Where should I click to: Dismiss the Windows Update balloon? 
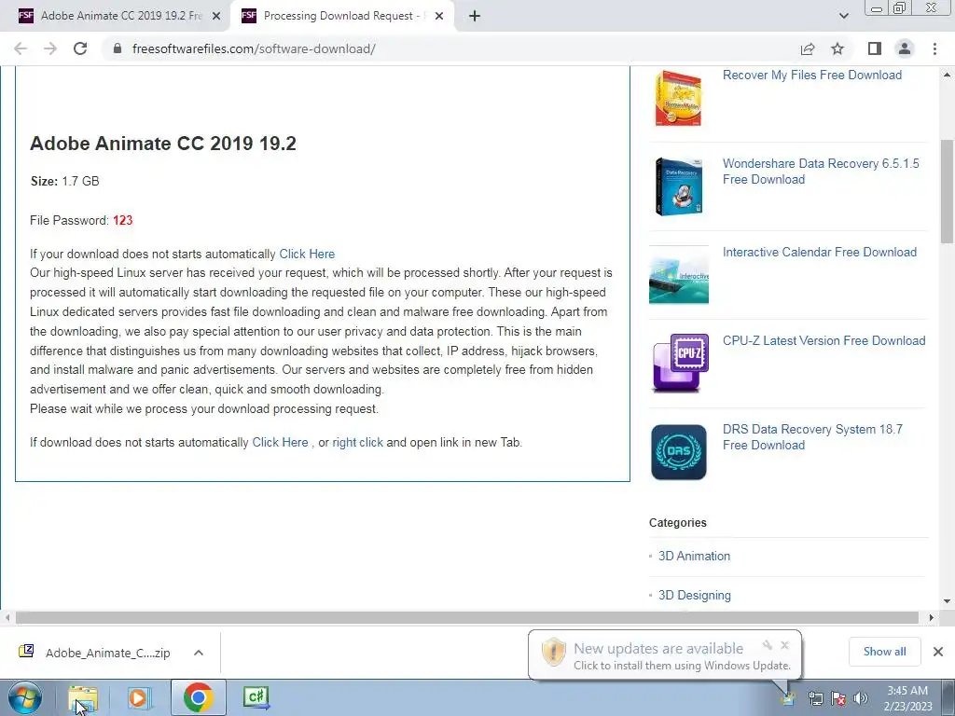[x=784, y=645]
